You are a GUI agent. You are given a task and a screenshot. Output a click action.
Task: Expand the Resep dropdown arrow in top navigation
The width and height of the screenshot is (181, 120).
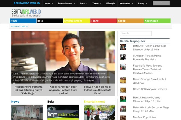(x=146, y=3)
